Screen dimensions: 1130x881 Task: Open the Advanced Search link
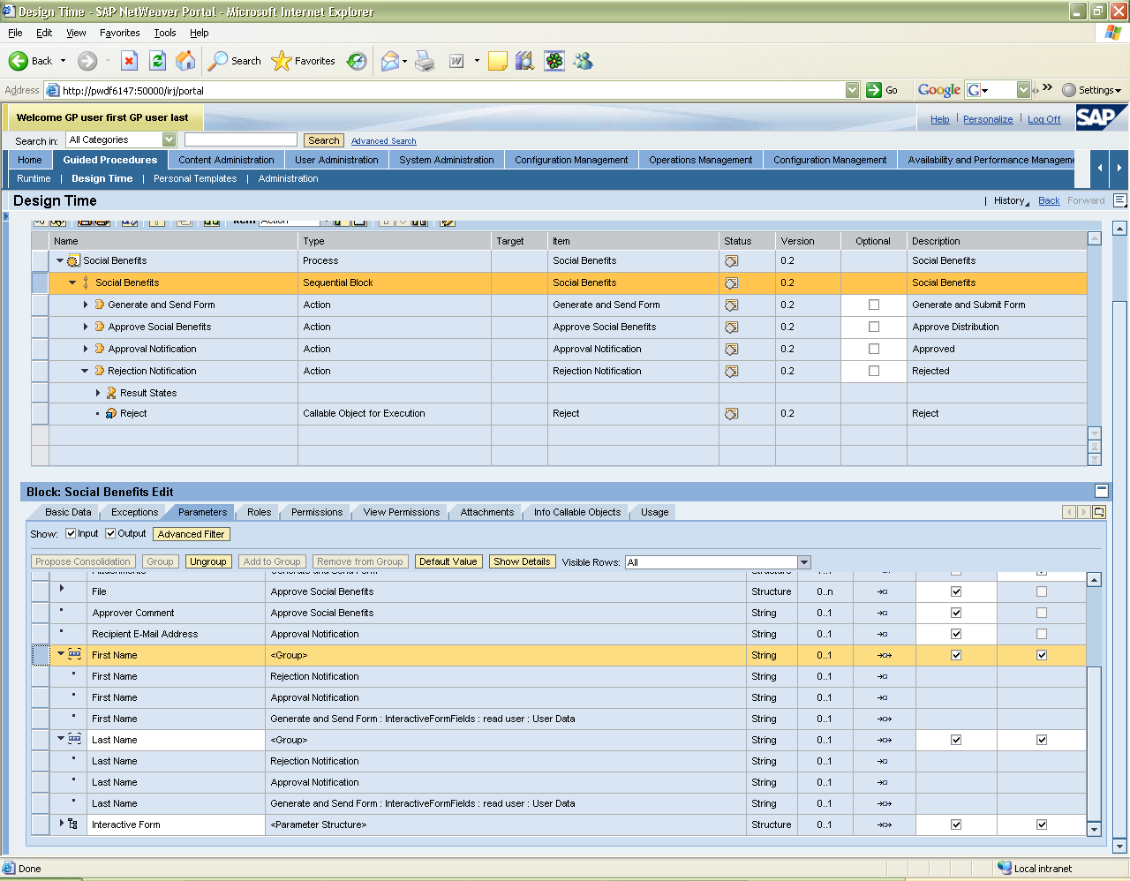click(x=383, y=141)
